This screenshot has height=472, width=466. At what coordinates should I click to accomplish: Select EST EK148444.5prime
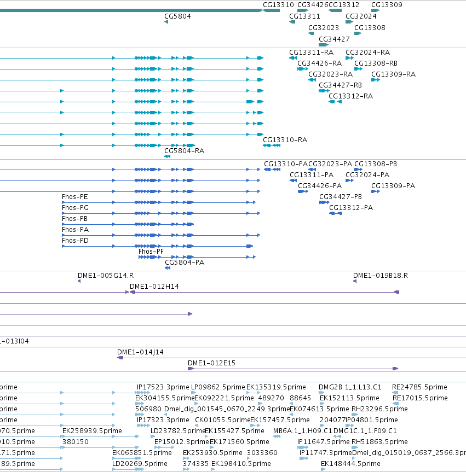[350, 464]
